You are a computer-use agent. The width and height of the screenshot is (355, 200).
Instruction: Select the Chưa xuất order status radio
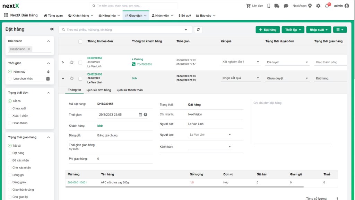point(10,108)
